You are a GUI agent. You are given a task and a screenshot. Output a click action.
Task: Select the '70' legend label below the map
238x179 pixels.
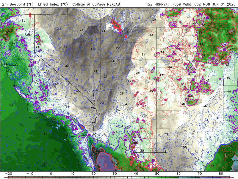200,174
